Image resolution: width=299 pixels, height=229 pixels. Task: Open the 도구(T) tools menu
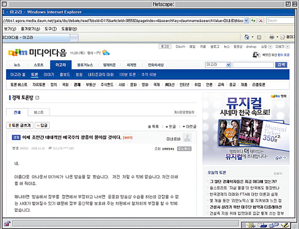(x=50, y=29)
